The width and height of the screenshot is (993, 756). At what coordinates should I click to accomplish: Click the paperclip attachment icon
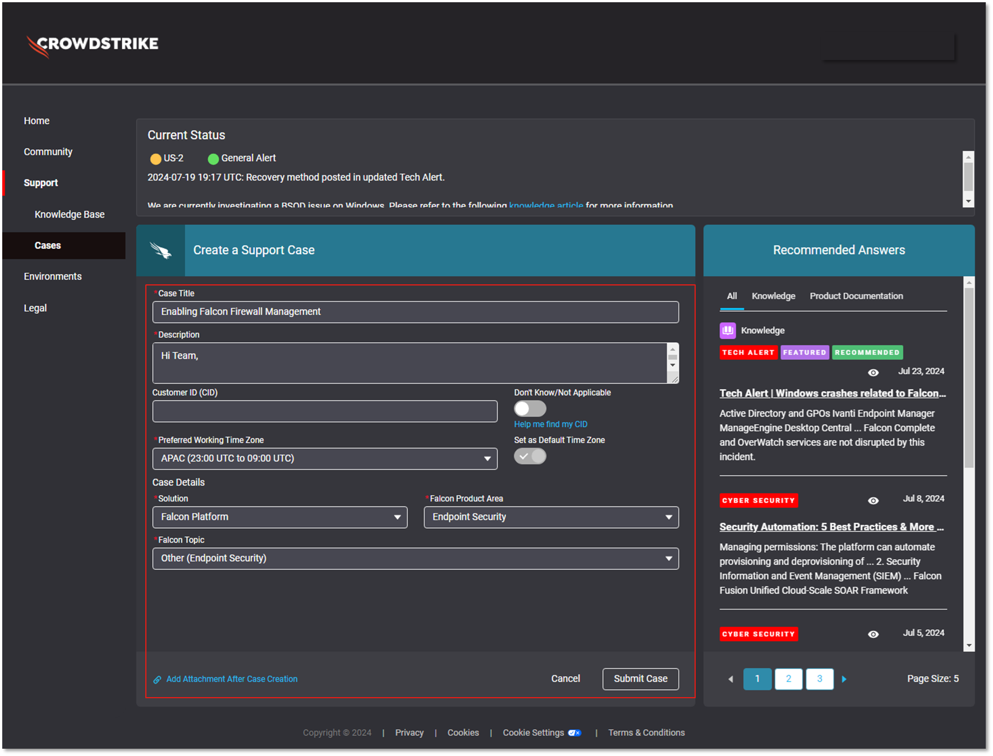tap(158, 680)
